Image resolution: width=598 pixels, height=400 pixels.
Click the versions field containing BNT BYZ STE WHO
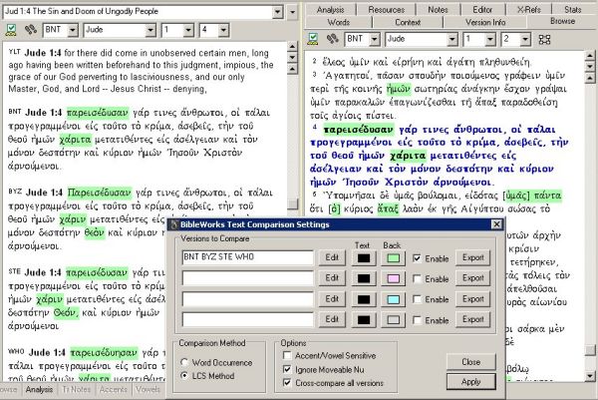pos(247,257)
